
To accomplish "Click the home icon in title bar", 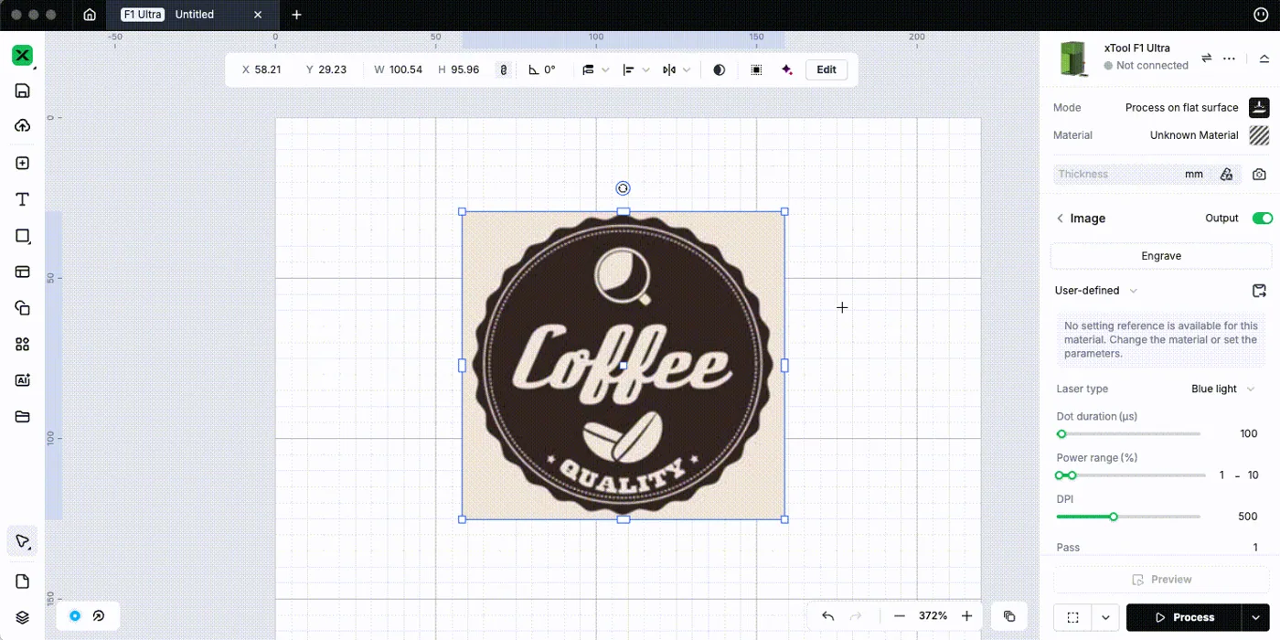I will 89,15.
